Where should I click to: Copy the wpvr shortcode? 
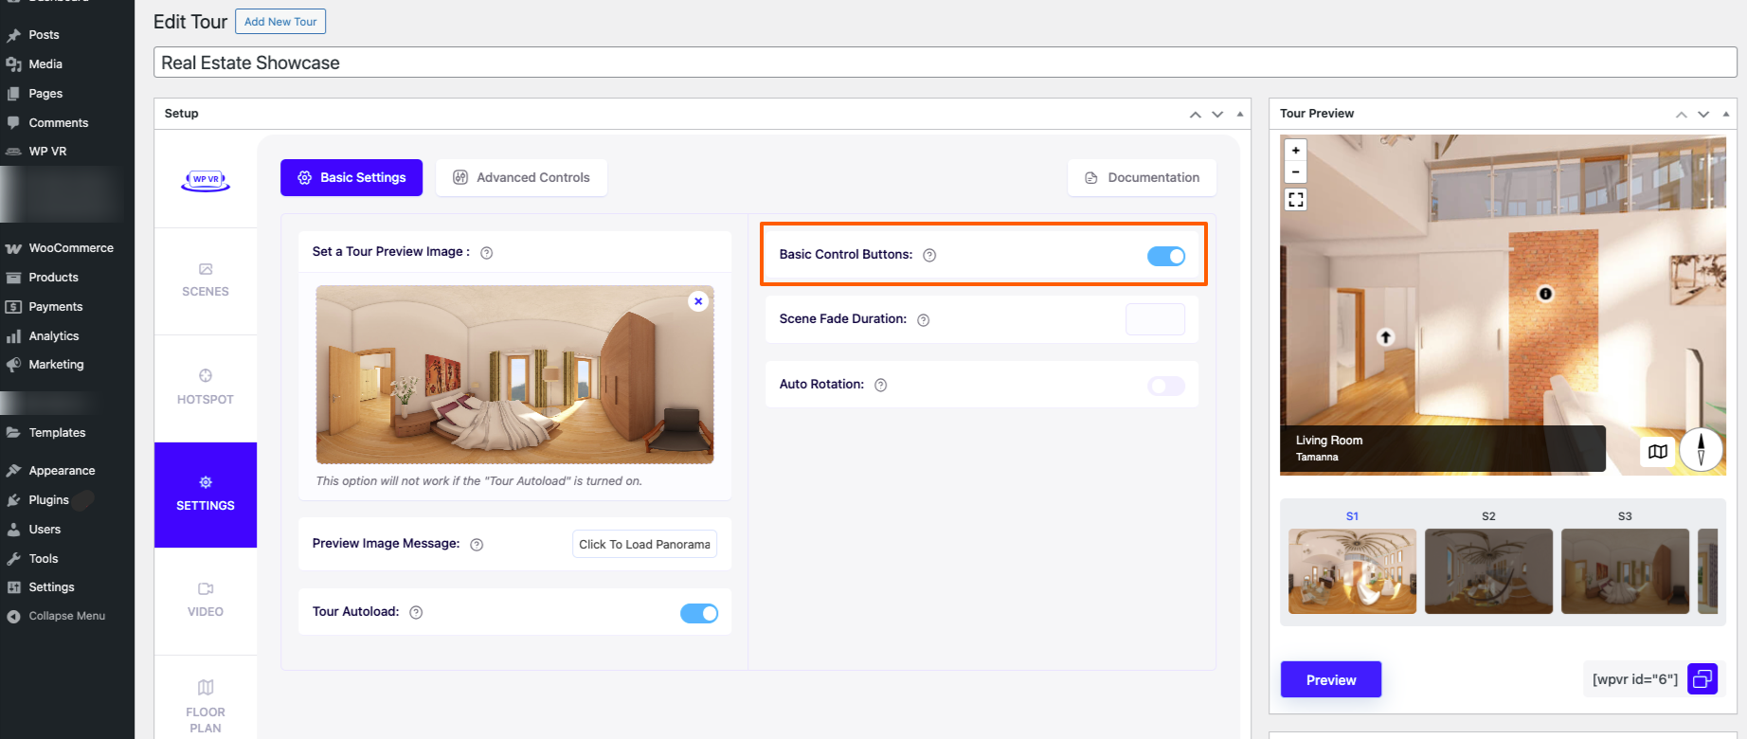[x=1702, y=678]
